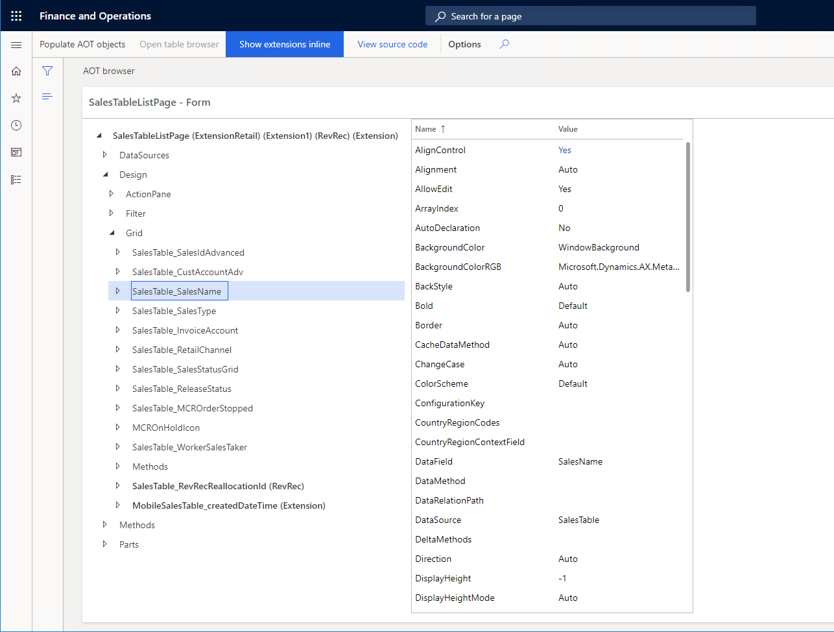Viewport: 834px width, 632px height.
Task: Select SalesTable_RevRecReallocationId (RevRec) item
Action: [218, 486]
